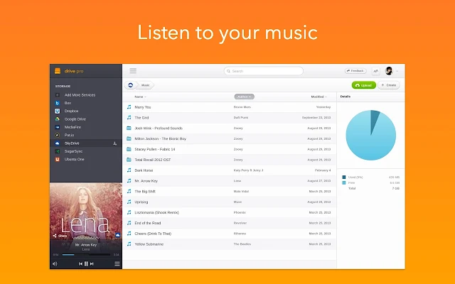
Task: Open the Details panel header
Action: tap(346, 97)
